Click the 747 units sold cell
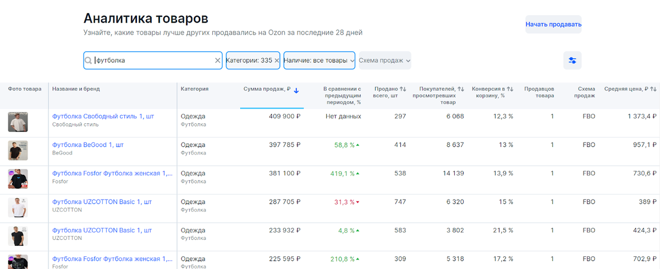The image size is (660, 269). 400,202
